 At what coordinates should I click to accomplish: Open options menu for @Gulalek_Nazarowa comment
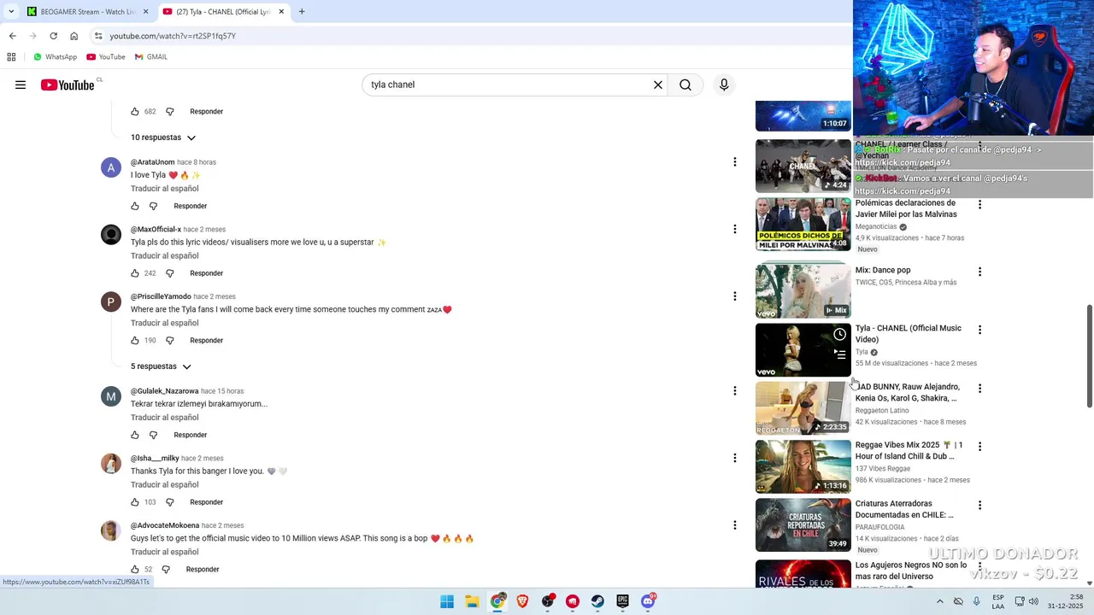[x=734, y=390]
